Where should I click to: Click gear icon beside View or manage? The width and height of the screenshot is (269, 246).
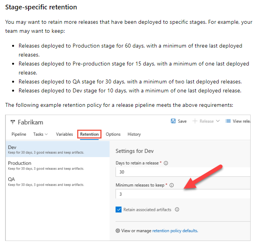click(x=118, y=231)
